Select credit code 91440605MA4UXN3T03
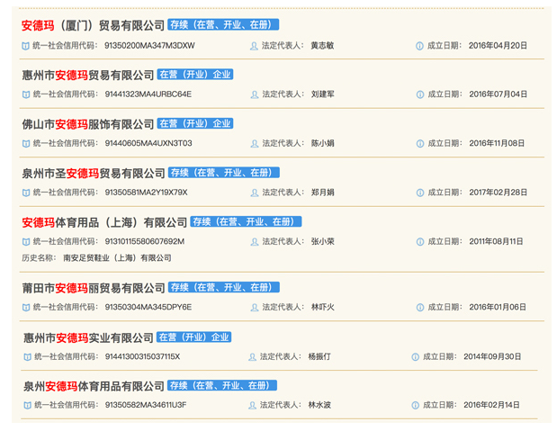557x431 pixels. [148, 143]
